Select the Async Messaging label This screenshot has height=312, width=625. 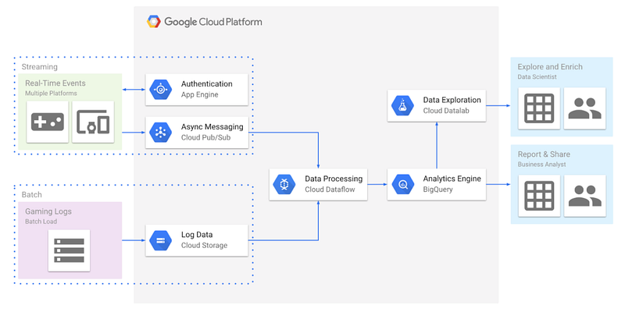[x=212, y=127]
